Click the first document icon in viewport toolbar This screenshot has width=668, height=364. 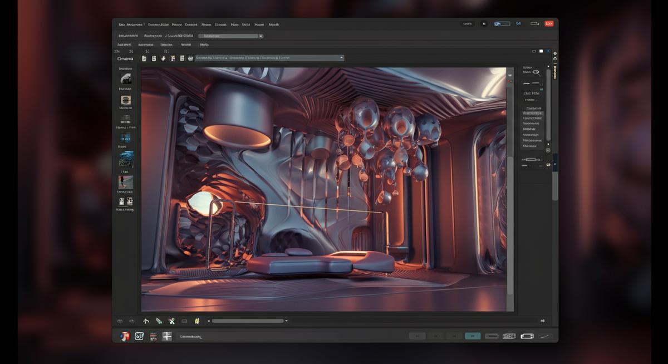pyautogui.click(x=144, y=58)
